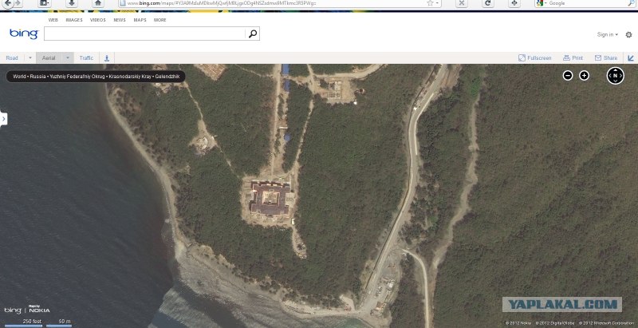
Task: Toggle the Traffic overlay
Action: [x=86, y=58]
